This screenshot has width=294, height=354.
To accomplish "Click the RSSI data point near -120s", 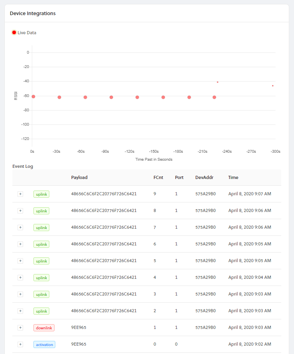I will point(137,97).
